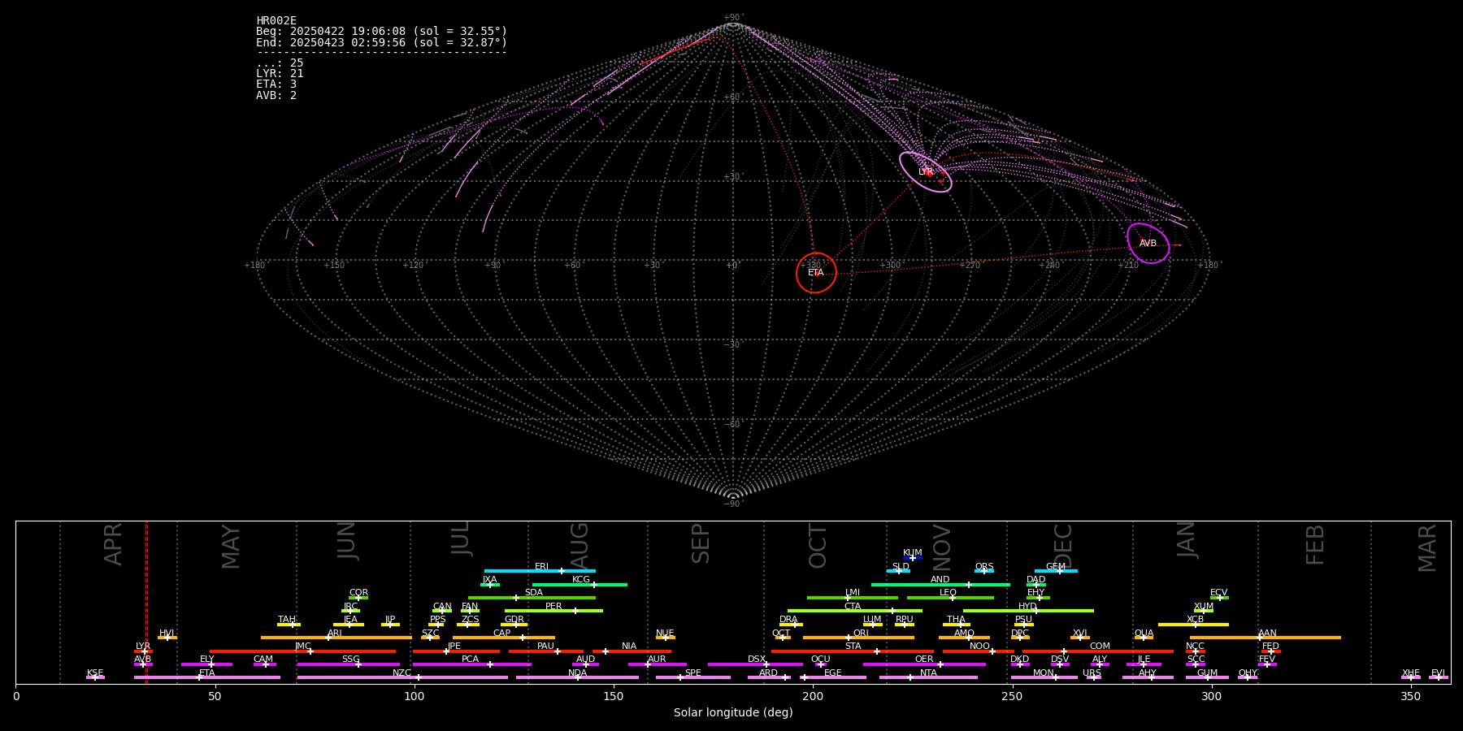Click the 200 tick on the longitude axis
The image size is (1463, 731).
(x=813, y=697)
